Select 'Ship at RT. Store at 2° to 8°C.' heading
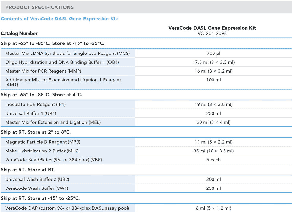This screenshot has height=218, width=292. pos(36,132)
